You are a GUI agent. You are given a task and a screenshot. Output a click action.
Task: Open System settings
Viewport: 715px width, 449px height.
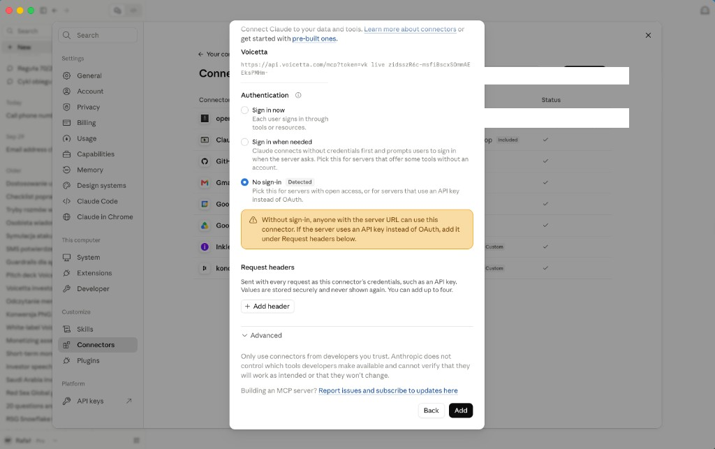pyautogui.click(x=98, y=257)
